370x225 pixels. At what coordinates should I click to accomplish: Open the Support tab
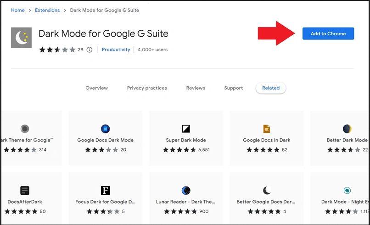(x=233, y=88)
